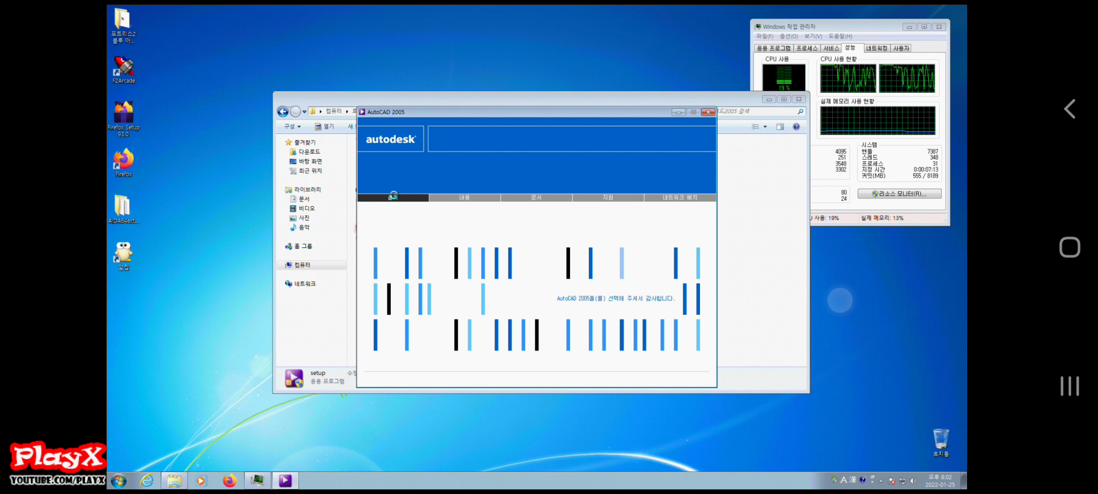The image size is (1098, 494).
Task: Switch to the 네트워크 배치 tab
Action: [680, 198]
